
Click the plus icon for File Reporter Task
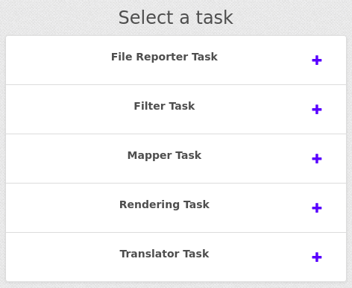point(317,60)
